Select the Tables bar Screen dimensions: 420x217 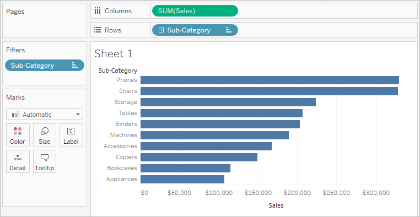click(x=222, y=113)
